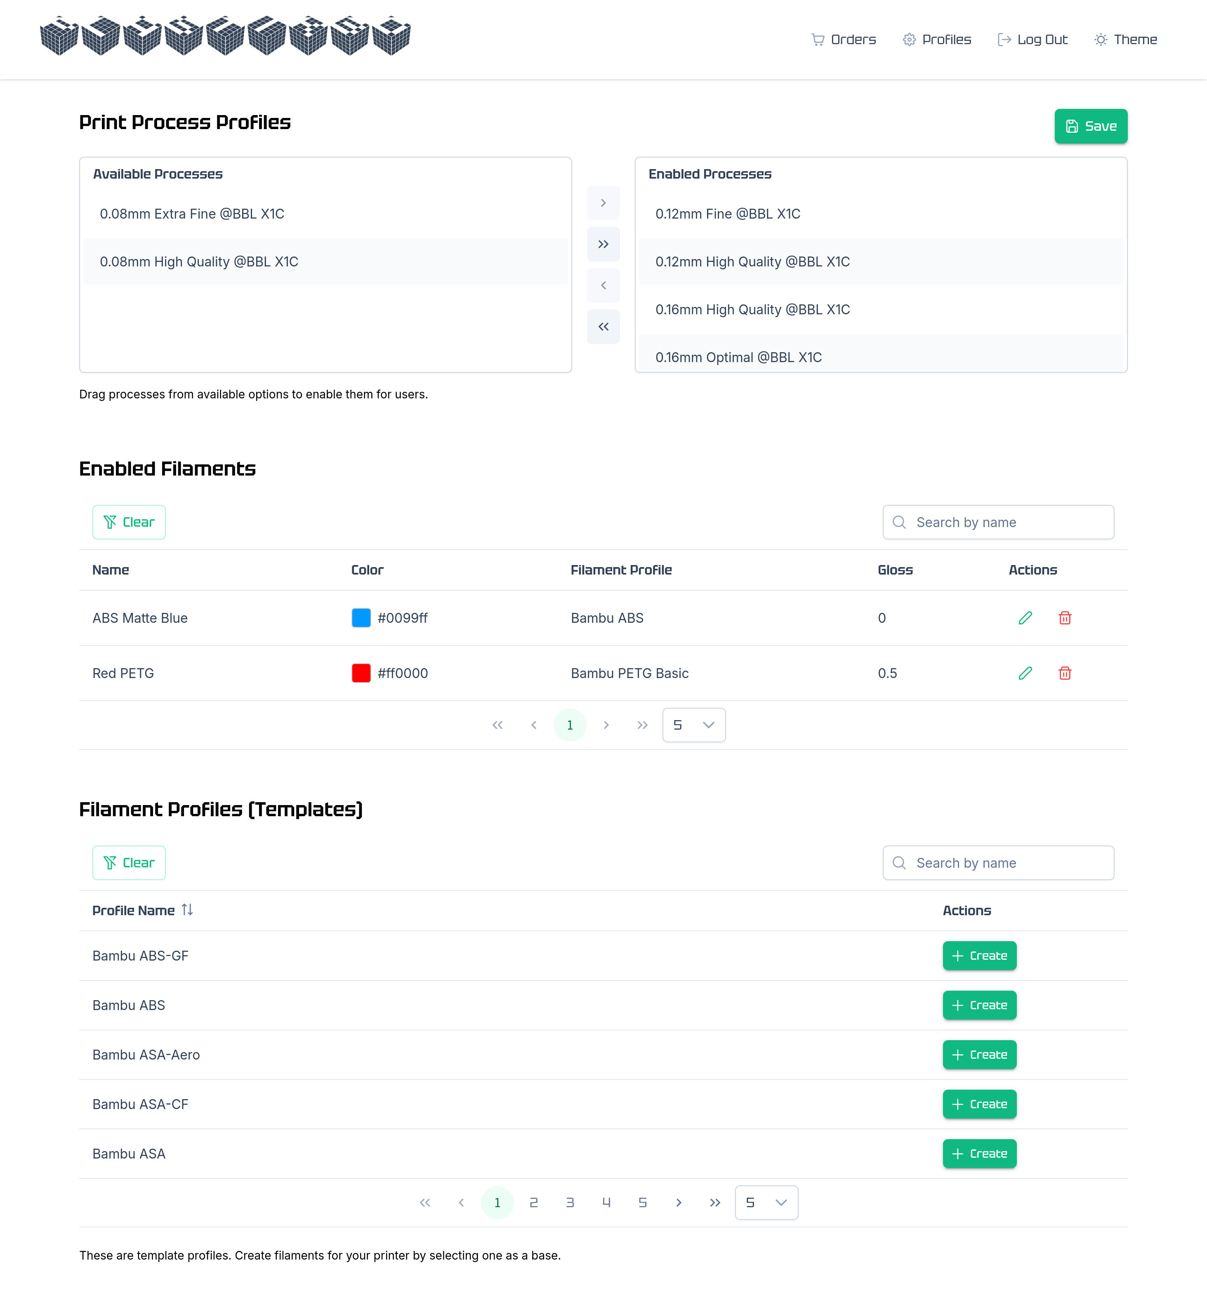Viewport: 1207px width, 1300px height.
Task: Delete the Red PETG filament
Action: [x=1065, y=673]
